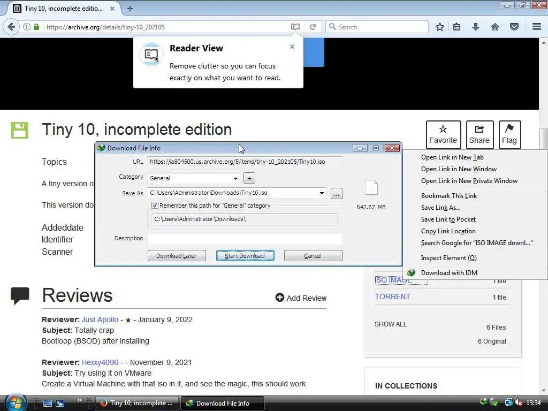Click network icon in system tray

pyautogui.click(x=508, y=403)
